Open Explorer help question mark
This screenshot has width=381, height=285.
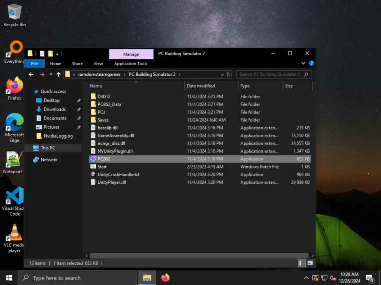[311, 63]
